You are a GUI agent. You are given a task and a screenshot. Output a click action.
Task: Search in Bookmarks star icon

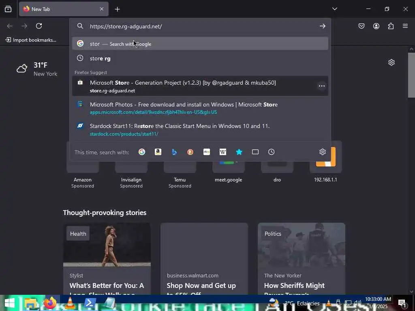click(x=239, y=152)
